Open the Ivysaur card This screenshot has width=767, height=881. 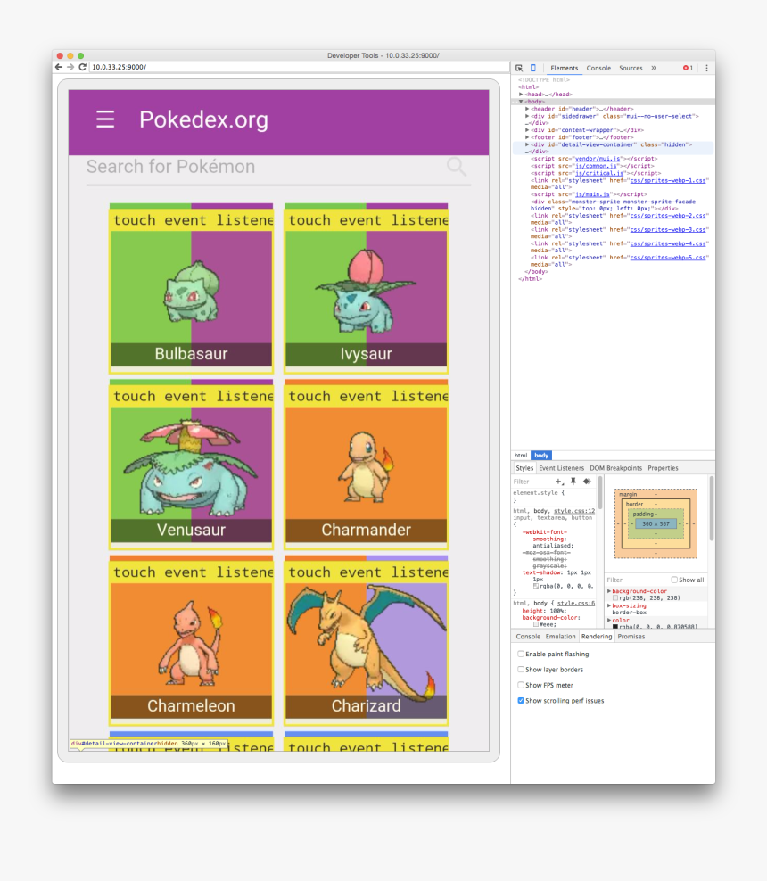coord(367,288)
